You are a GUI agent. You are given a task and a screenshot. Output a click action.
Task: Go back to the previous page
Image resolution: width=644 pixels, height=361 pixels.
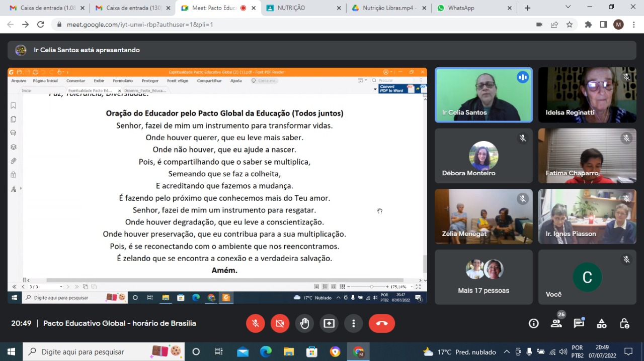tap(11, 25)
